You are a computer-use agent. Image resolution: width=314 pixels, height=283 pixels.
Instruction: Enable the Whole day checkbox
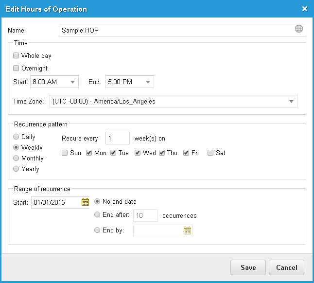(x=16, y=55)
